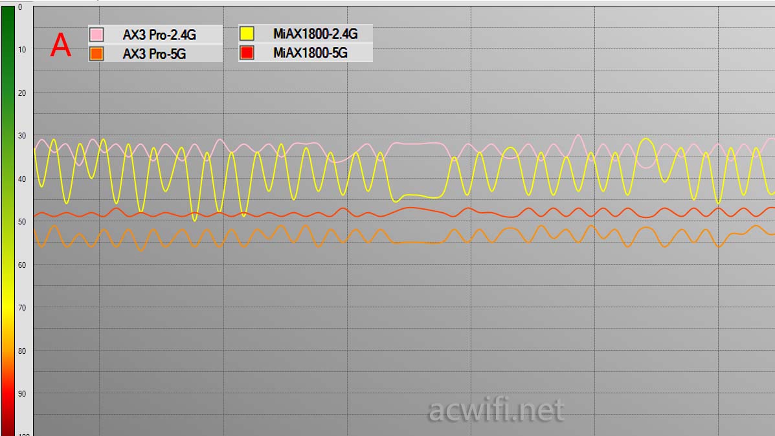775x436 pixels.
Task: Select the AX3 Pro-2.4G legend label
Action: tap(159, 35)
